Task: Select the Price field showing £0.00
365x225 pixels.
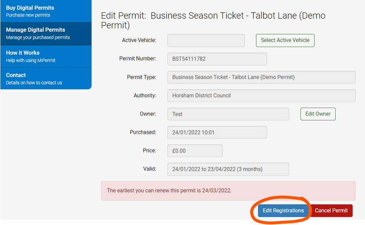Action: [195, 151]
